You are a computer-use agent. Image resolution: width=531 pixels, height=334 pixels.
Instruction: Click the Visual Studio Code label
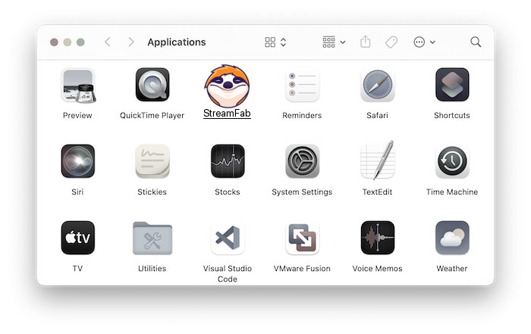point(228,273)
